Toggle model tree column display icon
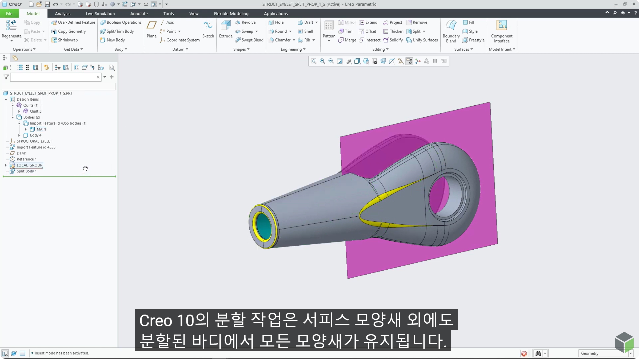Screen dimensions: 639x359 click(x=36, y=68)
